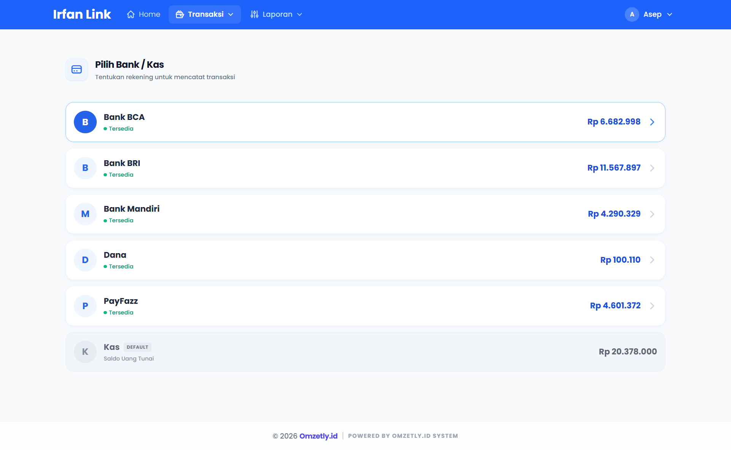Open Bank Mandiri via its right chevron
The height and width of the screenshot is (450, 731).
652,214
